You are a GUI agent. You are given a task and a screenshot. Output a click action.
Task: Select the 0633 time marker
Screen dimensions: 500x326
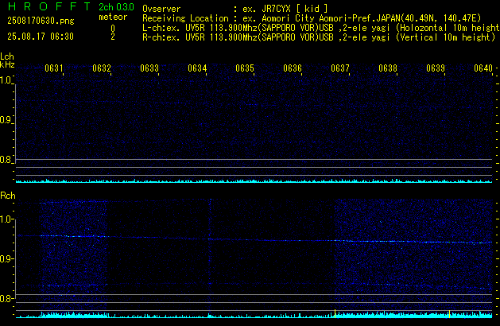coord(149,68)
